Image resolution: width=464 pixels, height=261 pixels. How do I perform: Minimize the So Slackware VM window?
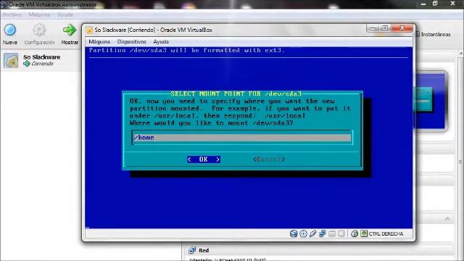point(373,28)
